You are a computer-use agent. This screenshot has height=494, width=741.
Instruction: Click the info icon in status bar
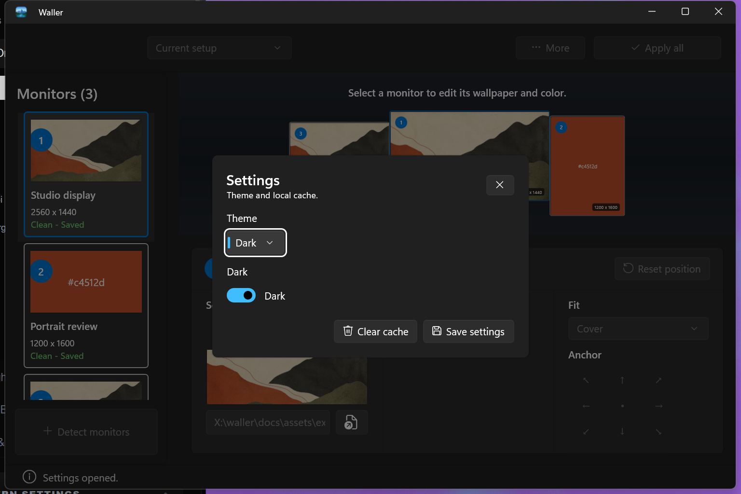point(29,477)
